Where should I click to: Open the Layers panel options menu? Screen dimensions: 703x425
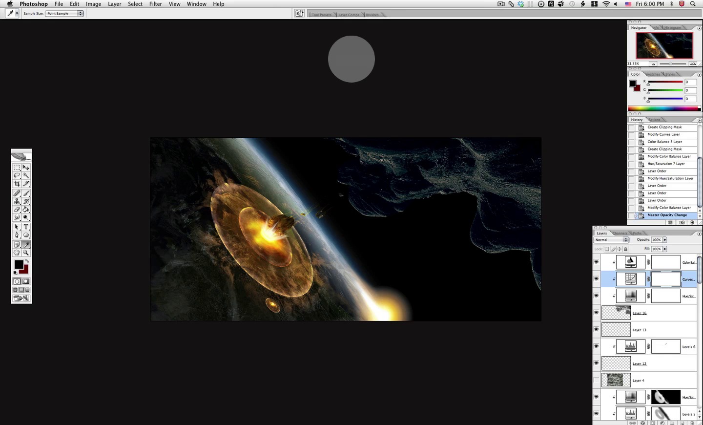click(x=699, y=234)
